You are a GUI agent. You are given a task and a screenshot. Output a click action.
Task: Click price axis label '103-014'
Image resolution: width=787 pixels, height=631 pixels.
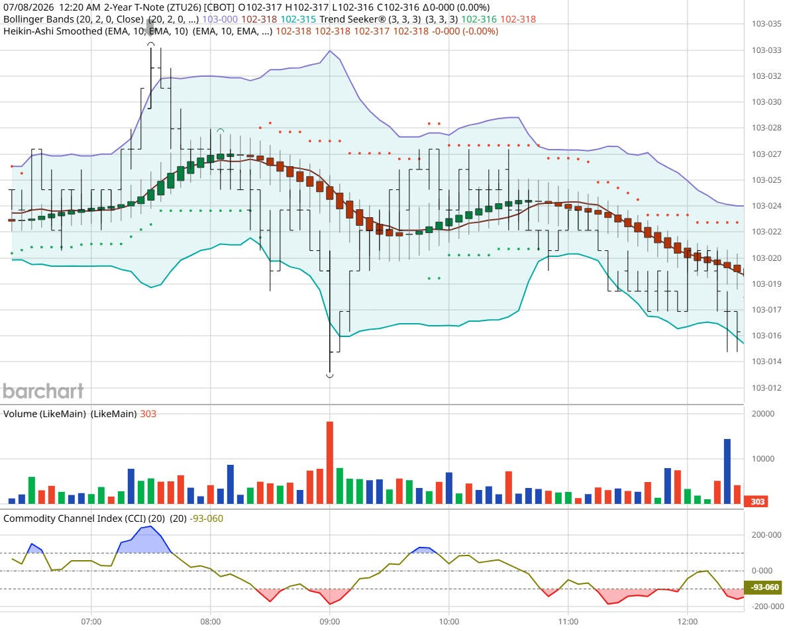(766, 361)
